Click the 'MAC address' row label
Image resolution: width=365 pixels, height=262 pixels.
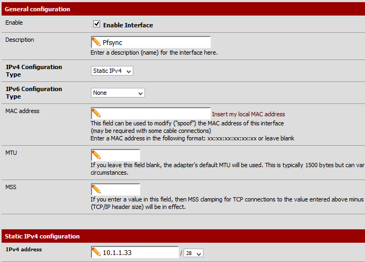pos(22,111)
